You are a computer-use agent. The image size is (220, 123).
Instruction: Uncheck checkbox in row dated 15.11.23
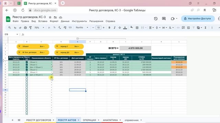pyautogui.click(x=27, y=62)
